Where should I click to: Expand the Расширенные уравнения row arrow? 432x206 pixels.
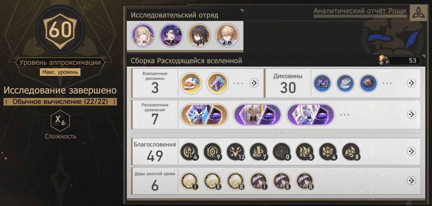point(411,114)
